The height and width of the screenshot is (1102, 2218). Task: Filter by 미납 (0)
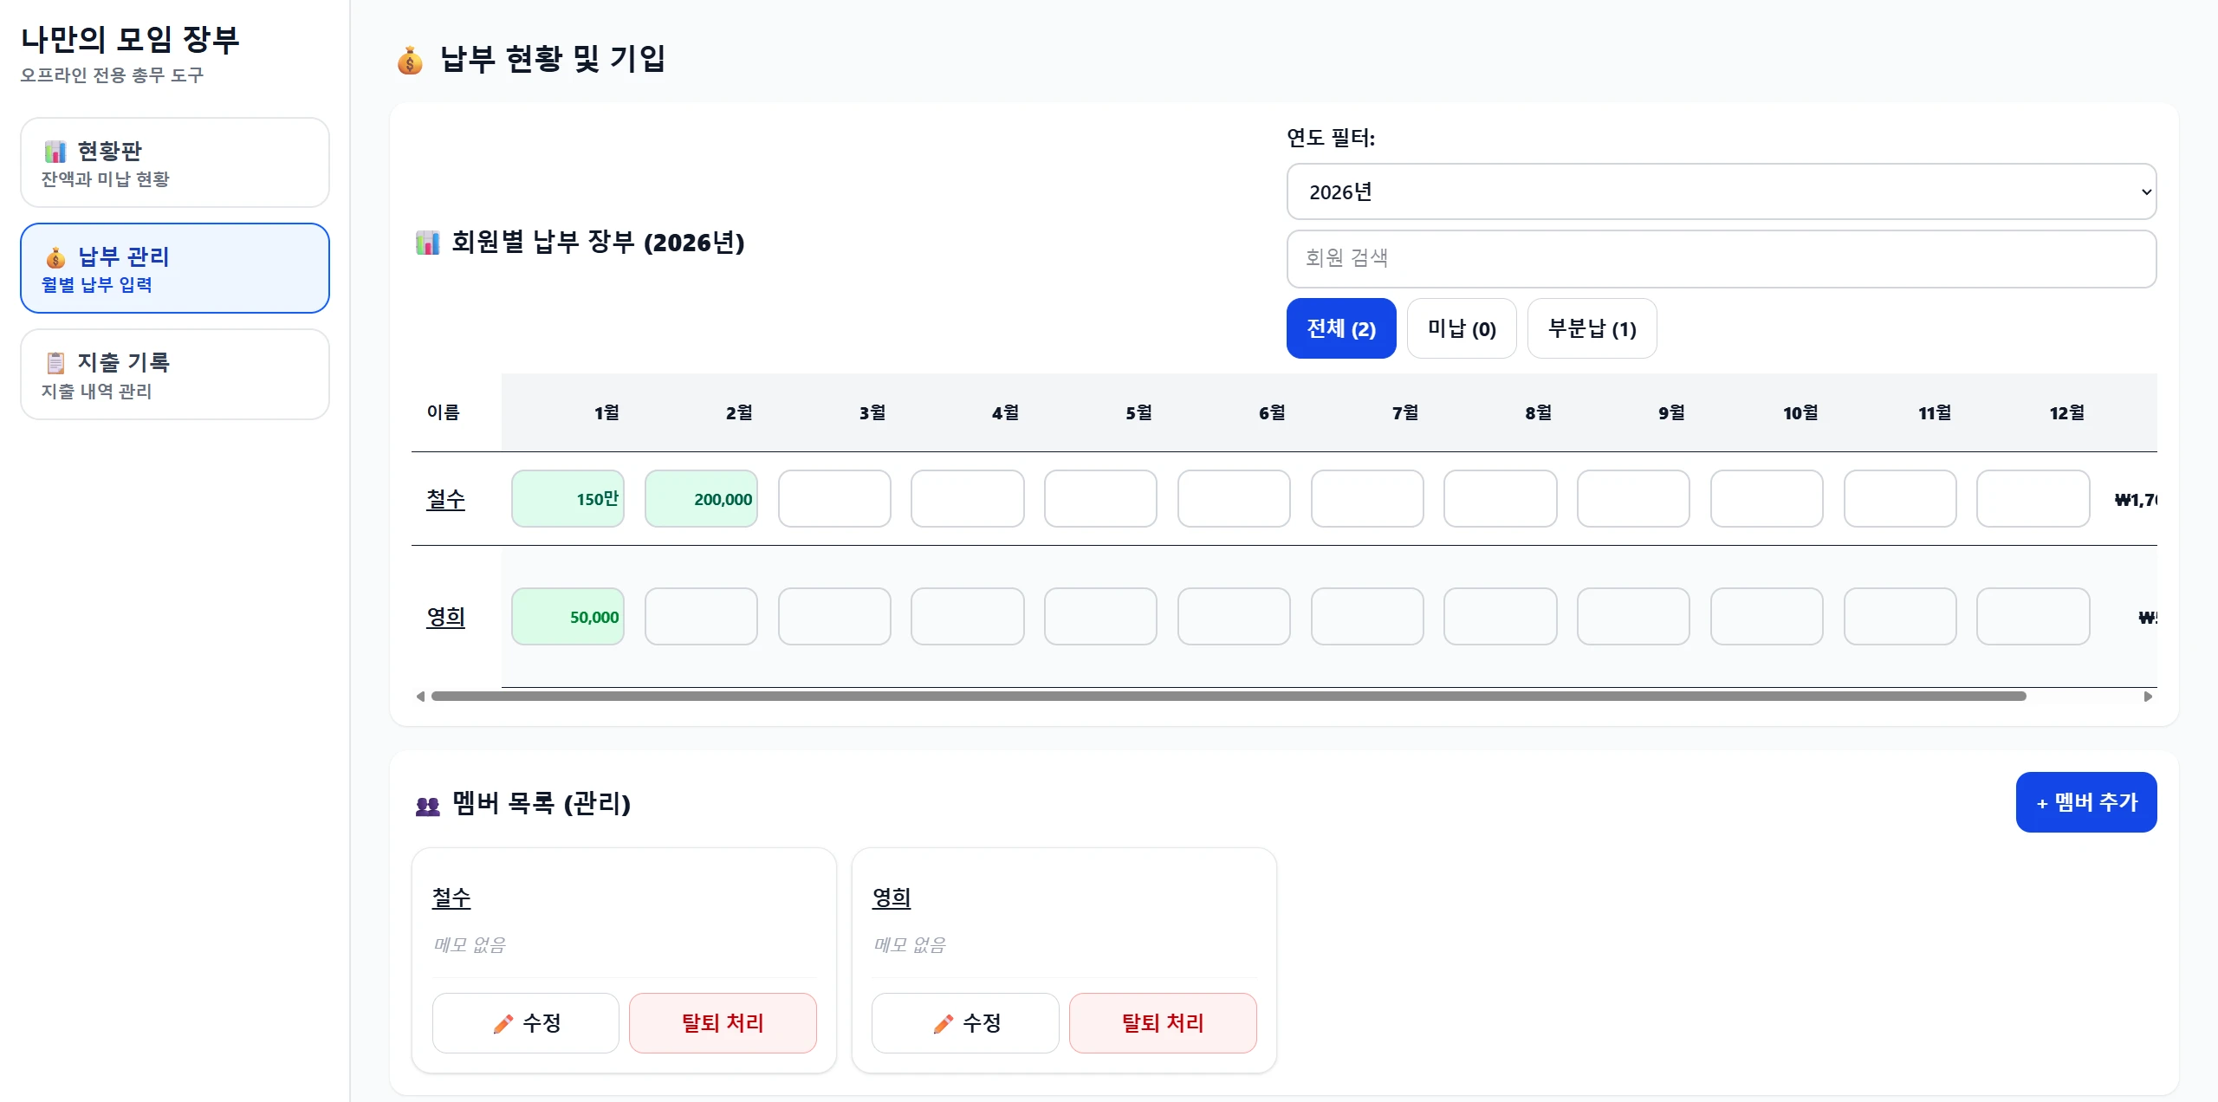(x=1462, y=328)
